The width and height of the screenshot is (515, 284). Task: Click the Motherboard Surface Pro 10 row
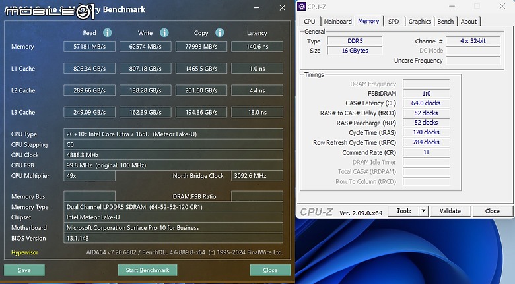coord(173,227)
